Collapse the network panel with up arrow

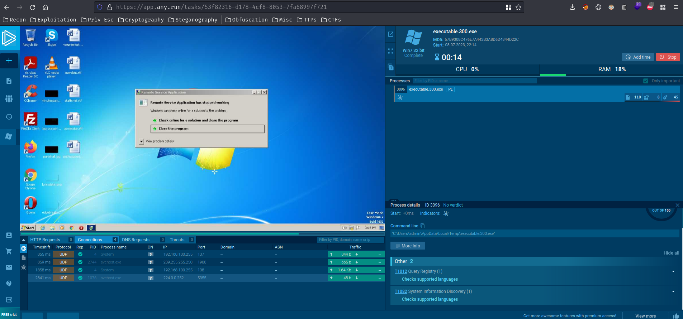point(24,240)
